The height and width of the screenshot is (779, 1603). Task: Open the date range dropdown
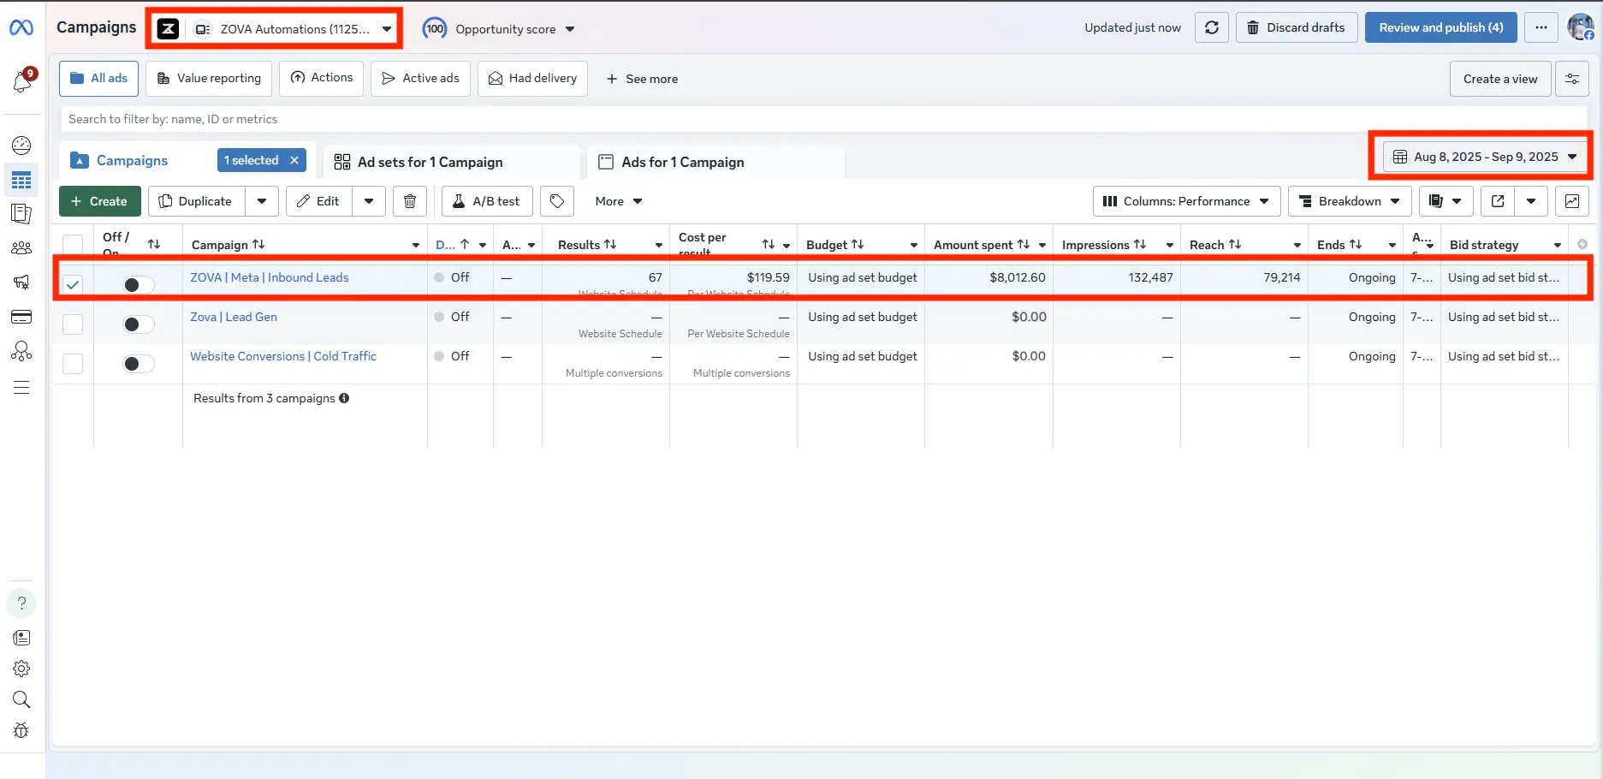click(1485, 157)
